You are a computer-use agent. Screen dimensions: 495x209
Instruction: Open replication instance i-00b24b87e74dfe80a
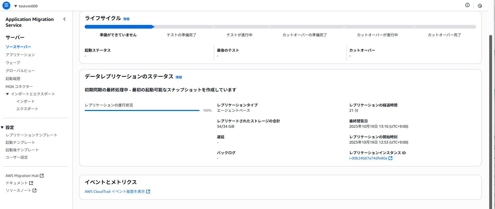pyautogui.click(x=368, y=158)
